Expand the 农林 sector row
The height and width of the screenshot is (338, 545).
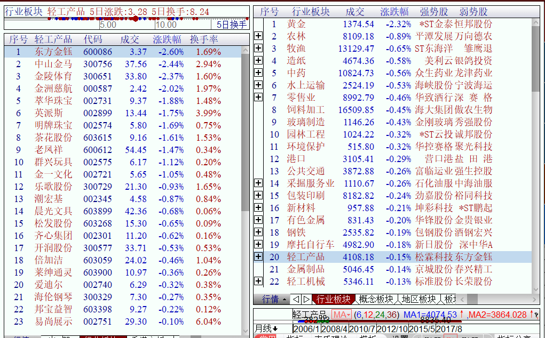[x=258, y=36]
